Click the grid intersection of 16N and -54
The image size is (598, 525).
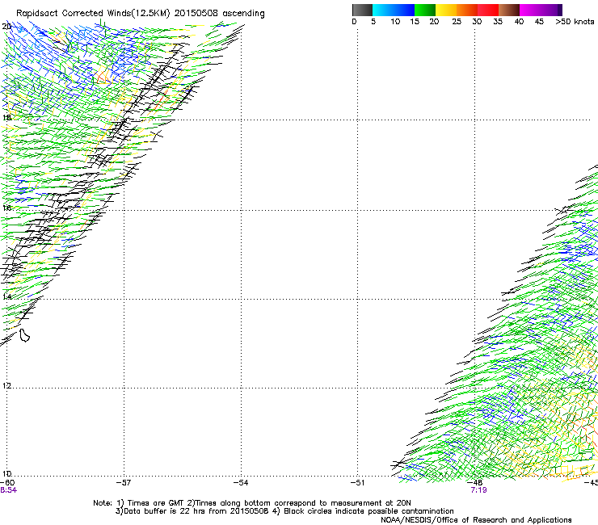point(241,210)
